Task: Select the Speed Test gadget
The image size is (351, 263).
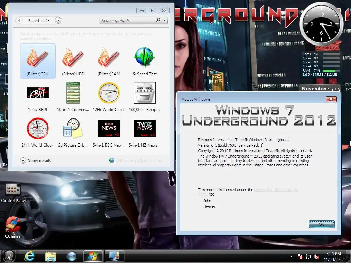Action: point(144,61)
